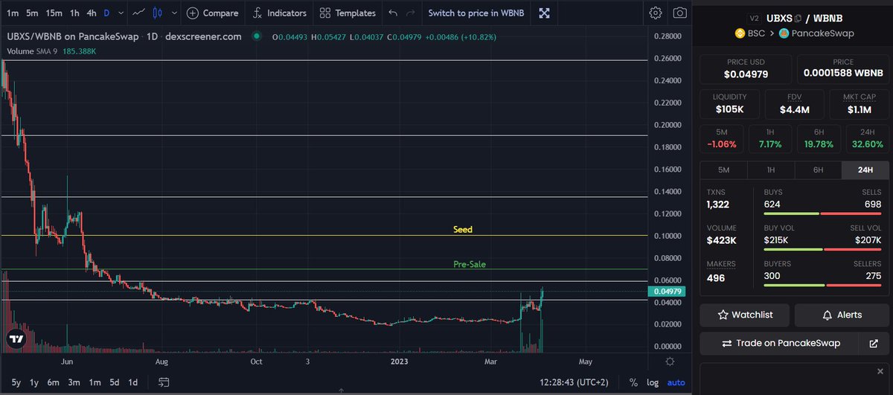Switch stats to 5M tab
This screenshot has height=395, width=893.
point(723,170)
